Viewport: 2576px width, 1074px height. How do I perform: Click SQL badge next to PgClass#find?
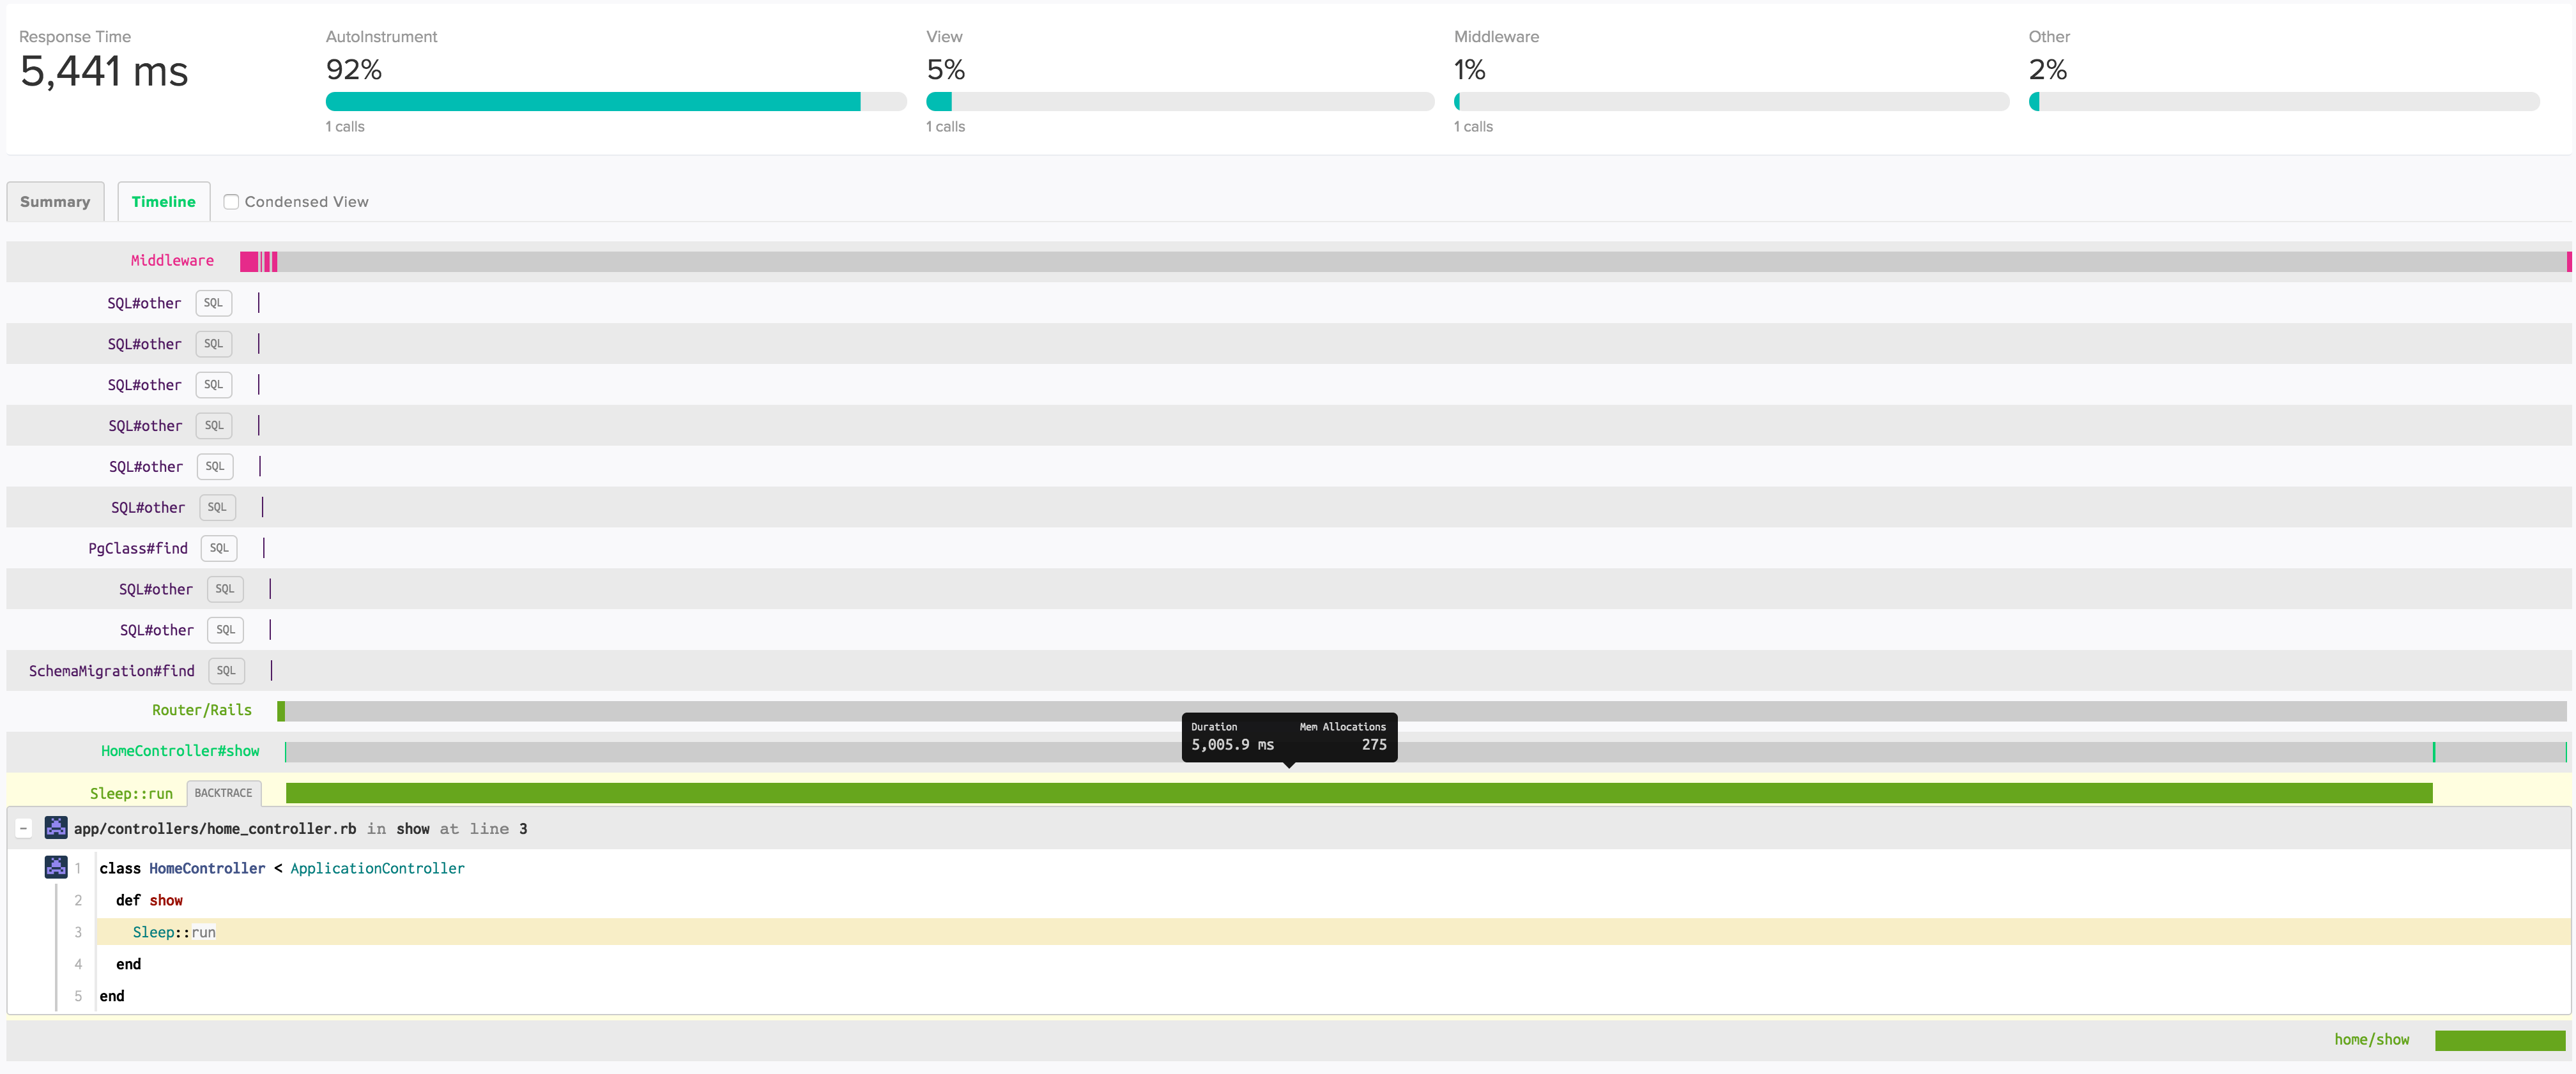coord(219,548)
